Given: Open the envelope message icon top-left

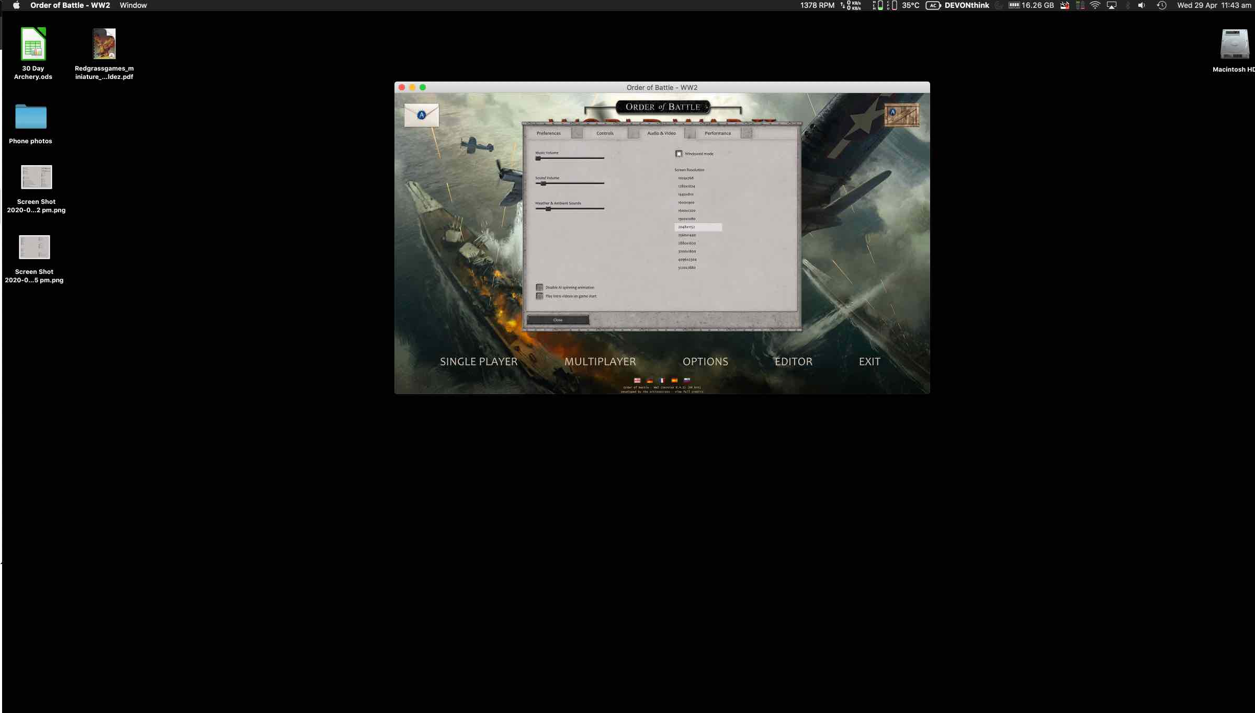Looking at the screenshot, I should coord(422,115).
